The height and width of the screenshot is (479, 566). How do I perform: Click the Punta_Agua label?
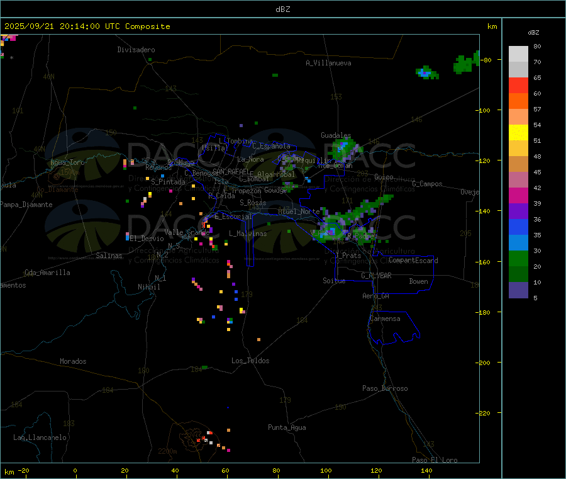pyautogui.click(x=287, y=427)
